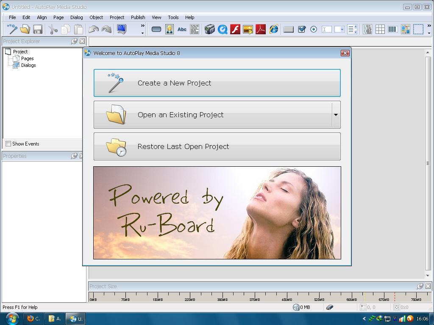Click the Save floppy disk icon
Screen dimensions: 434x325
pyautogui.click(x=38, y=29)
